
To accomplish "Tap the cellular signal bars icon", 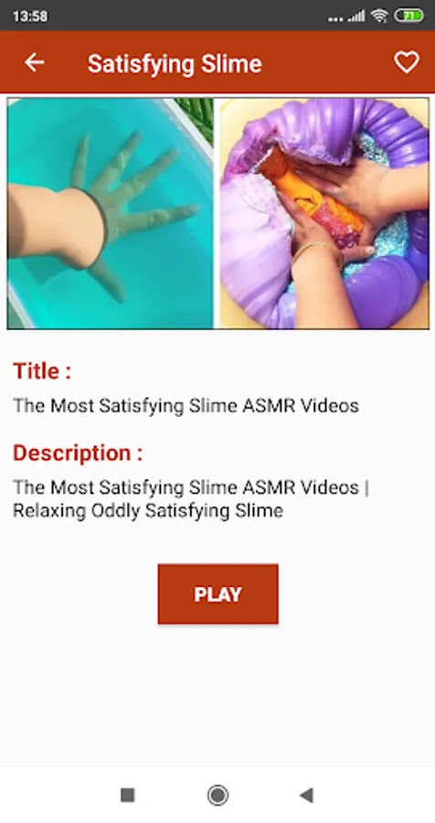I will (356, 16).
